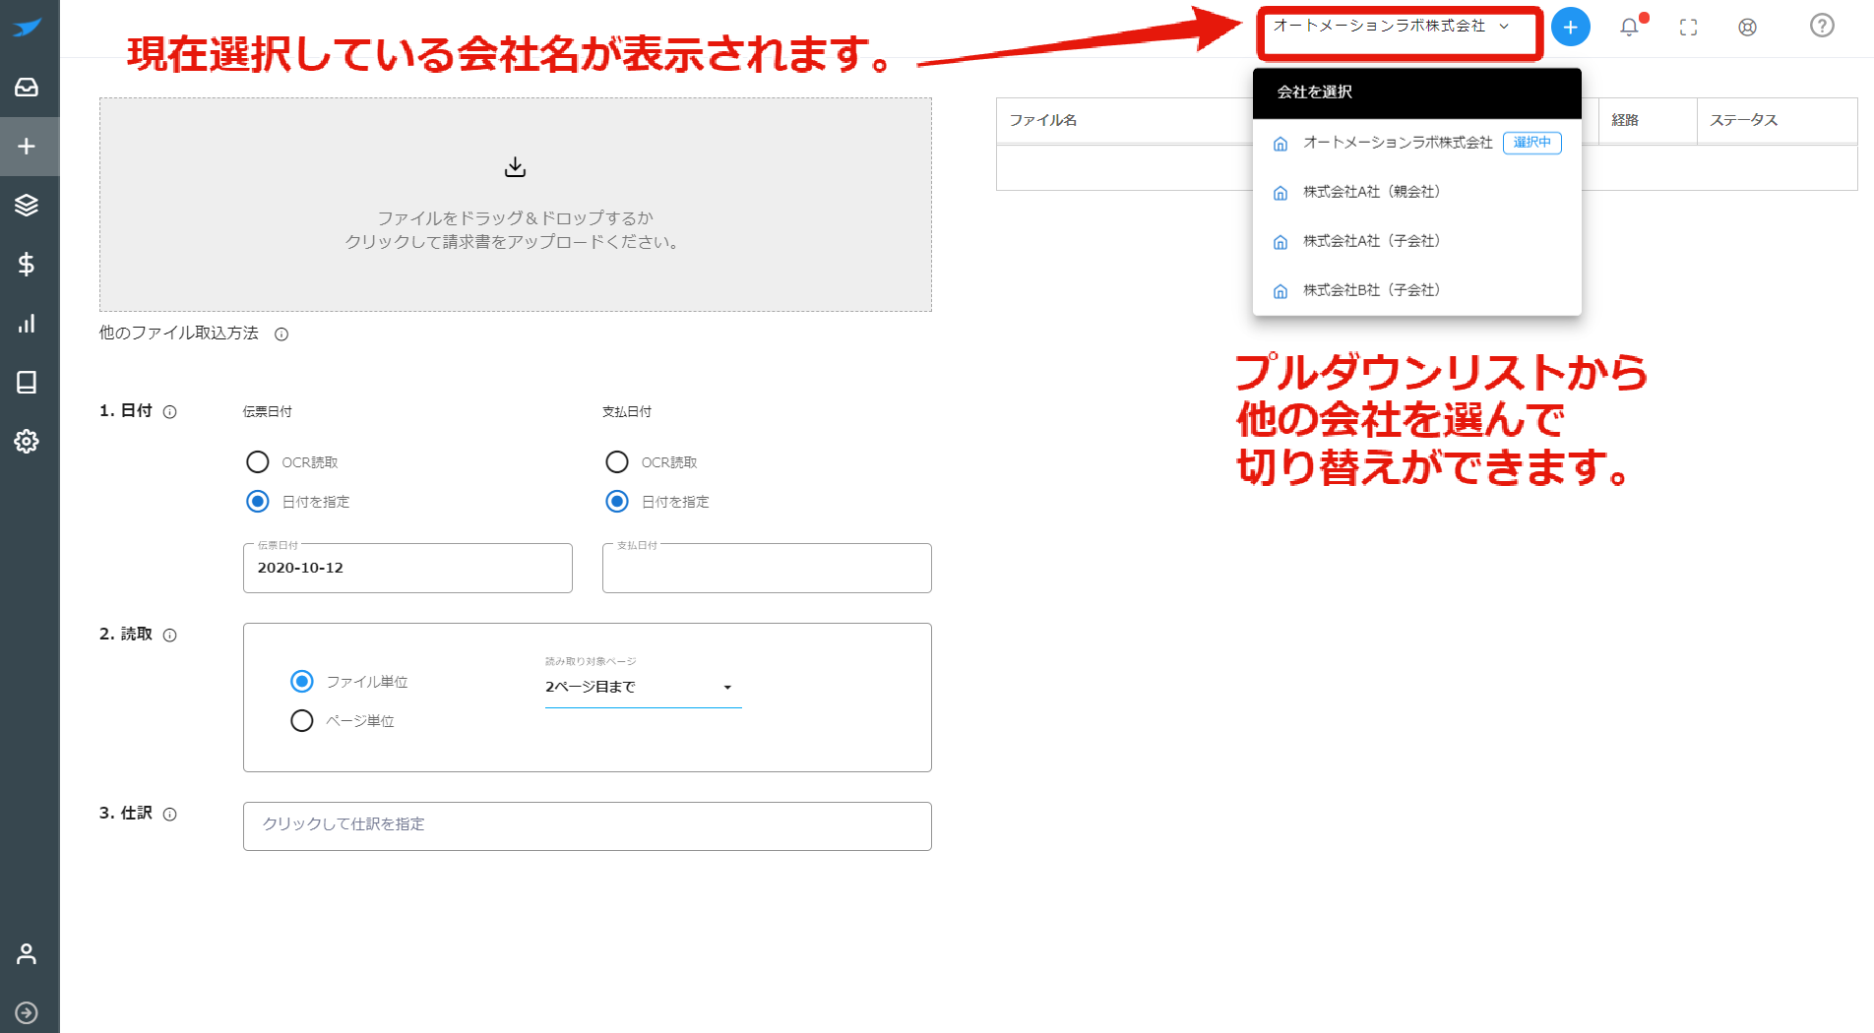Click the download icon in upload area
Viewport: 1874px width, 1033px height.
coord(515,167)
